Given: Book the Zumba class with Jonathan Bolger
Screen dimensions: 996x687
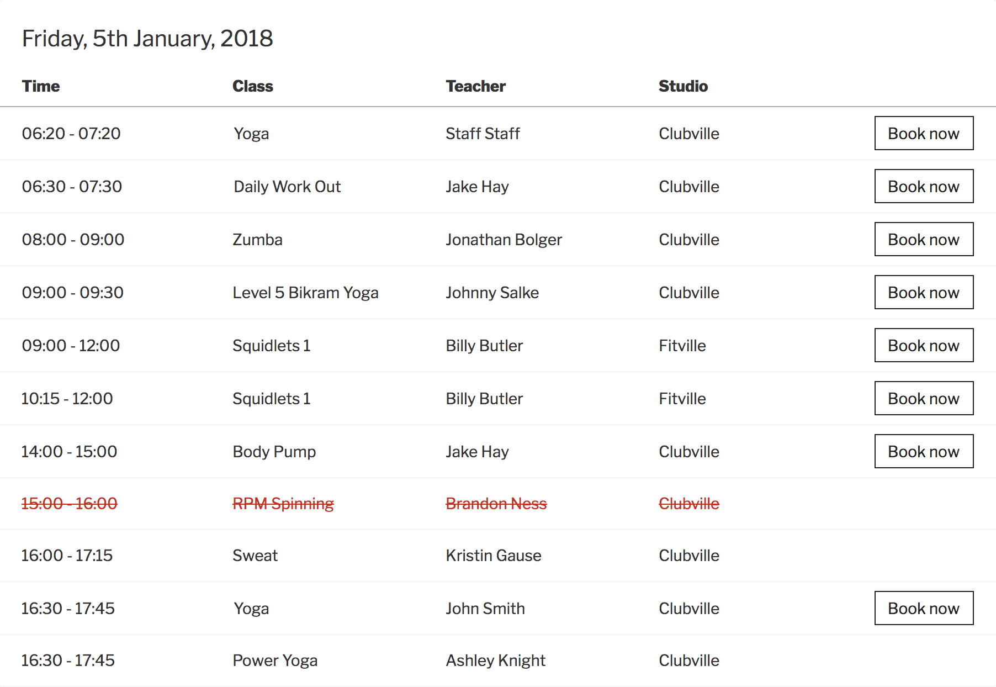Looking at the screenshot, I should click(x=924, y=239).
